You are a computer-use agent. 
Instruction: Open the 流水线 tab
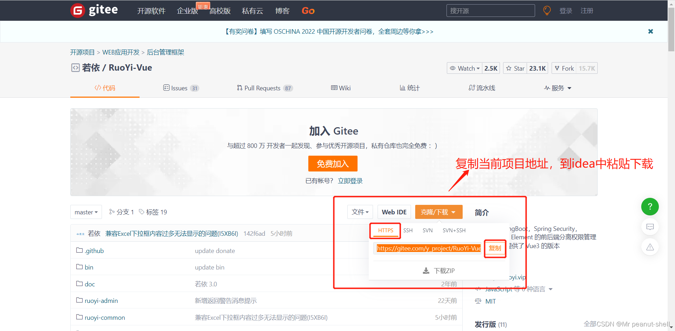[482, 88]
